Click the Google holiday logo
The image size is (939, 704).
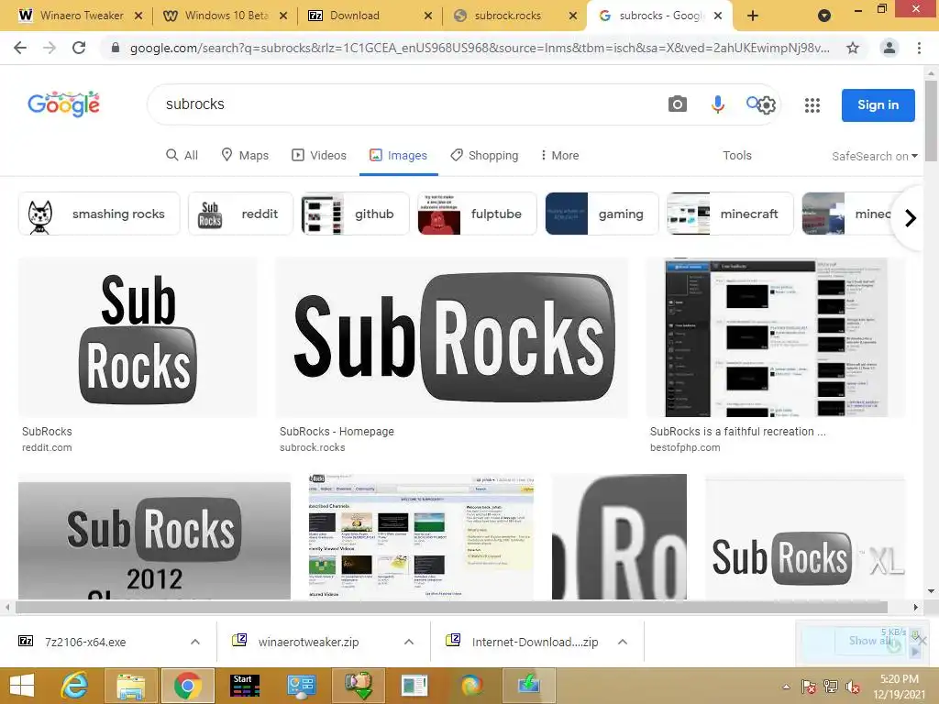[64, 104]
